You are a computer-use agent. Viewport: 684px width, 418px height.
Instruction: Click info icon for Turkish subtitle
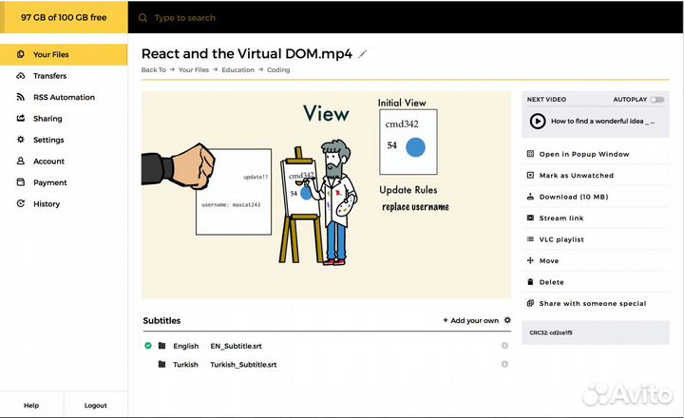tap(504, 364)
